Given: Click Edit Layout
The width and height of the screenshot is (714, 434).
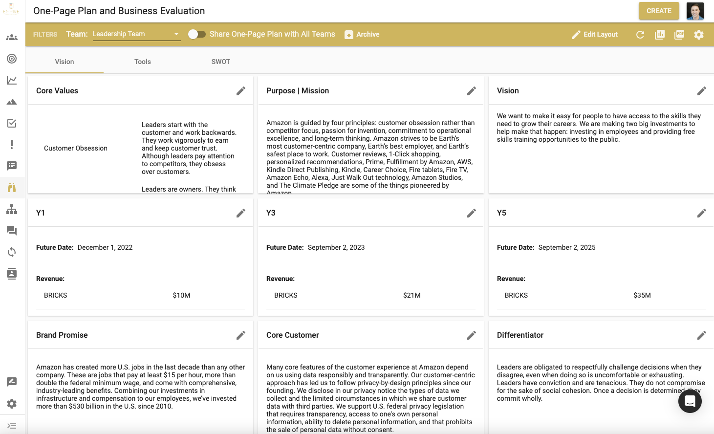Looking at the screenshot, I should pyautogui.click(x=595, y=34).
